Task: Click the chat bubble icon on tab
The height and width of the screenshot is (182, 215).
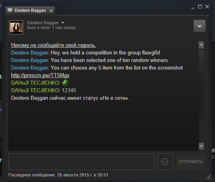Action: 10,10
